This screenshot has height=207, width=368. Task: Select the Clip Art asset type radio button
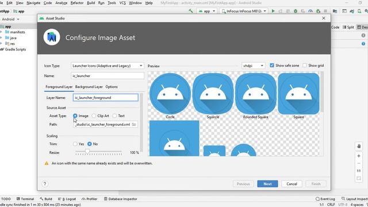click(x=94, y=116)
